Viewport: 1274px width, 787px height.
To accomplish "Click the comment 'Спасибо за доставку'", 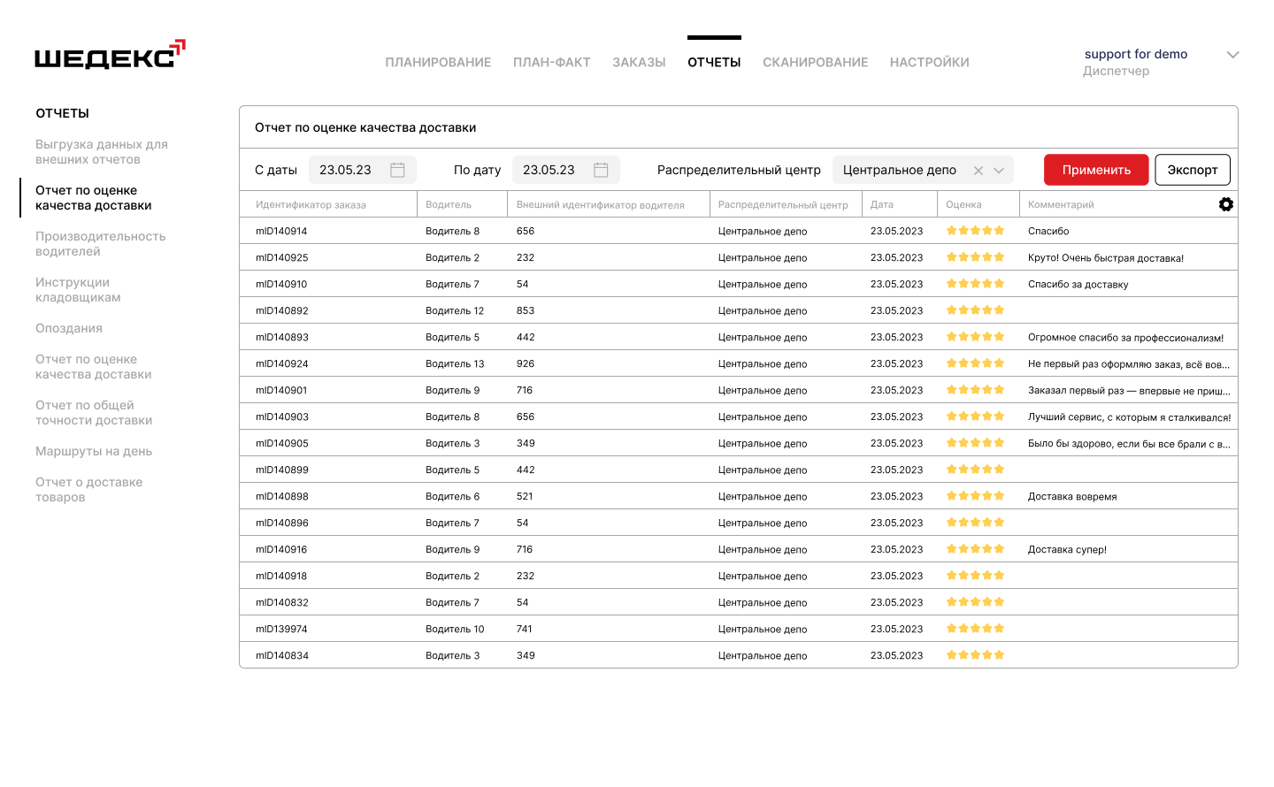I will coord(1078,284).
